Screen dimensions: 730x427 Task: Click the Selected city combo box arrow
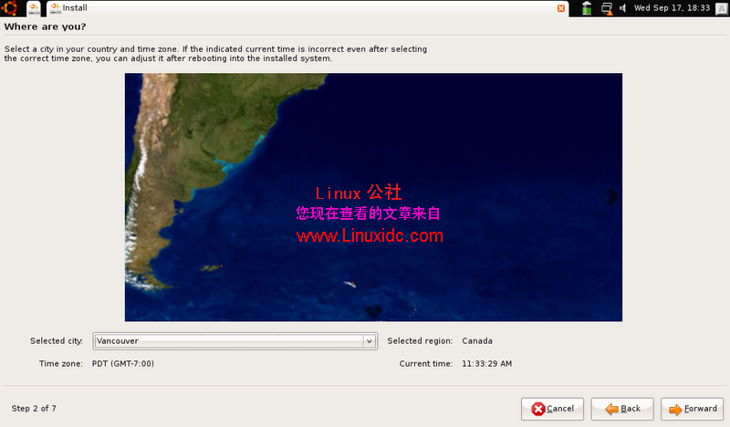pos(370,341)
